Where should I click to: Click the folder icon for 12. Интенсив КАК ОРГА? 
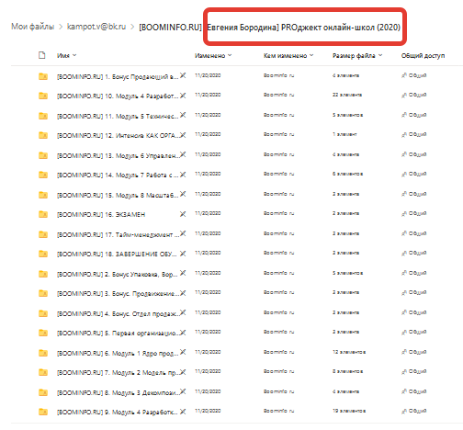click(43, 135)
